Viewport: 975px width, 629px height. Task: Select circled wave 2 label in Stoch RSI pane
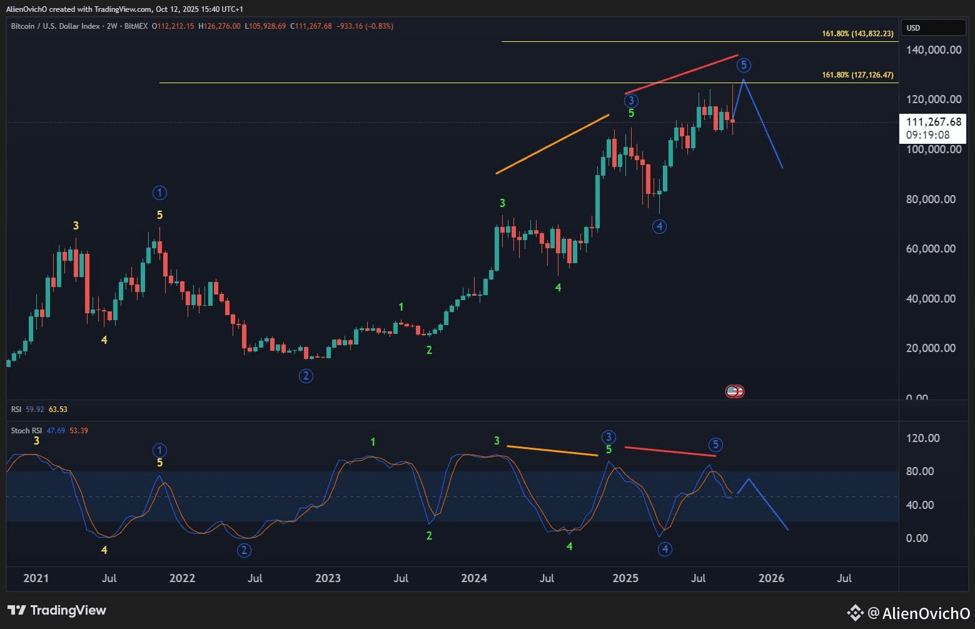tap(244, 550)
